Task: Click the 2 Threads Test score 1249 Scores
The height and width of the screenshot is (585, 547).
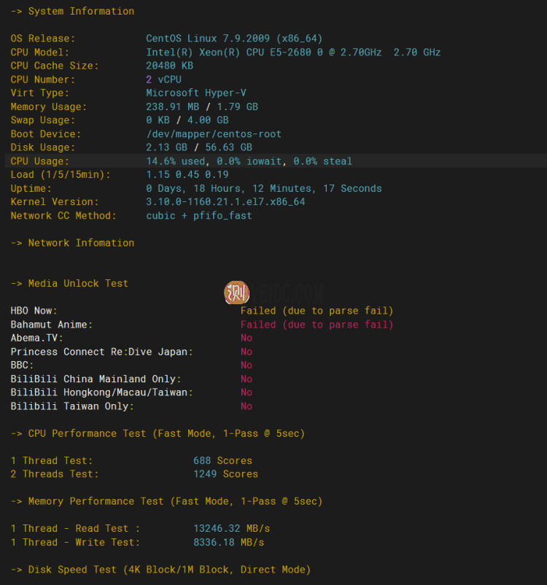Action: click(226, 474)
